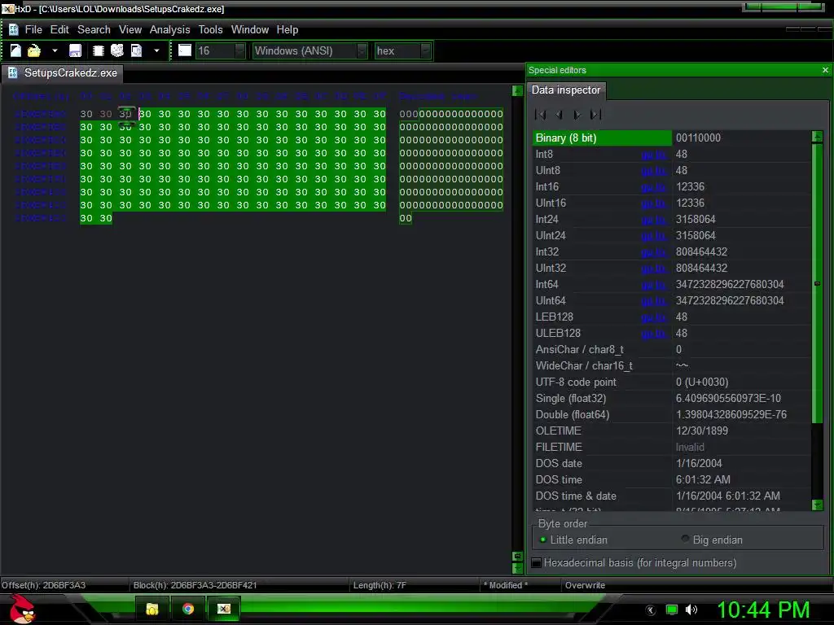Image resolution: width=834 pixels, height=625 pixels.
Task: Click the go to link for UInt16
Action: coord(654,203)
